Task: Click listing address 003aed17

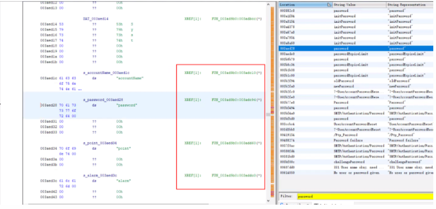Action: tap(48, 41)
